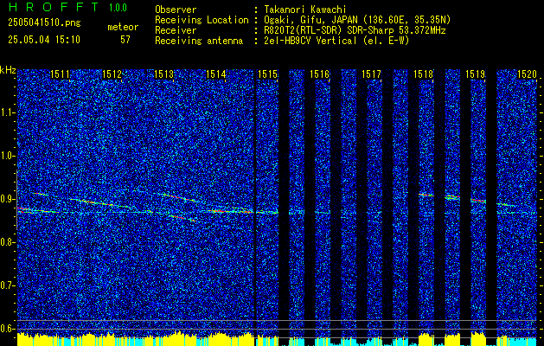Click the 1514 time marker
The image size is (544, 346).
tap(216, 74)
